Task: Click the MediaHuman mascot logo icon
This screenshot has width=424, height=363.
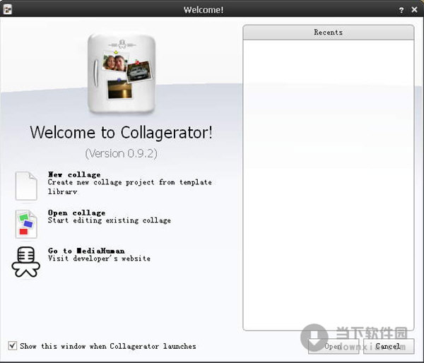Action: click(x=26, y=261)
